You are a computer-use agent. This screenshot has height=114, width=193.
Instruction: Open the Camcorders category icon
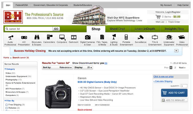tap(50, 37)
